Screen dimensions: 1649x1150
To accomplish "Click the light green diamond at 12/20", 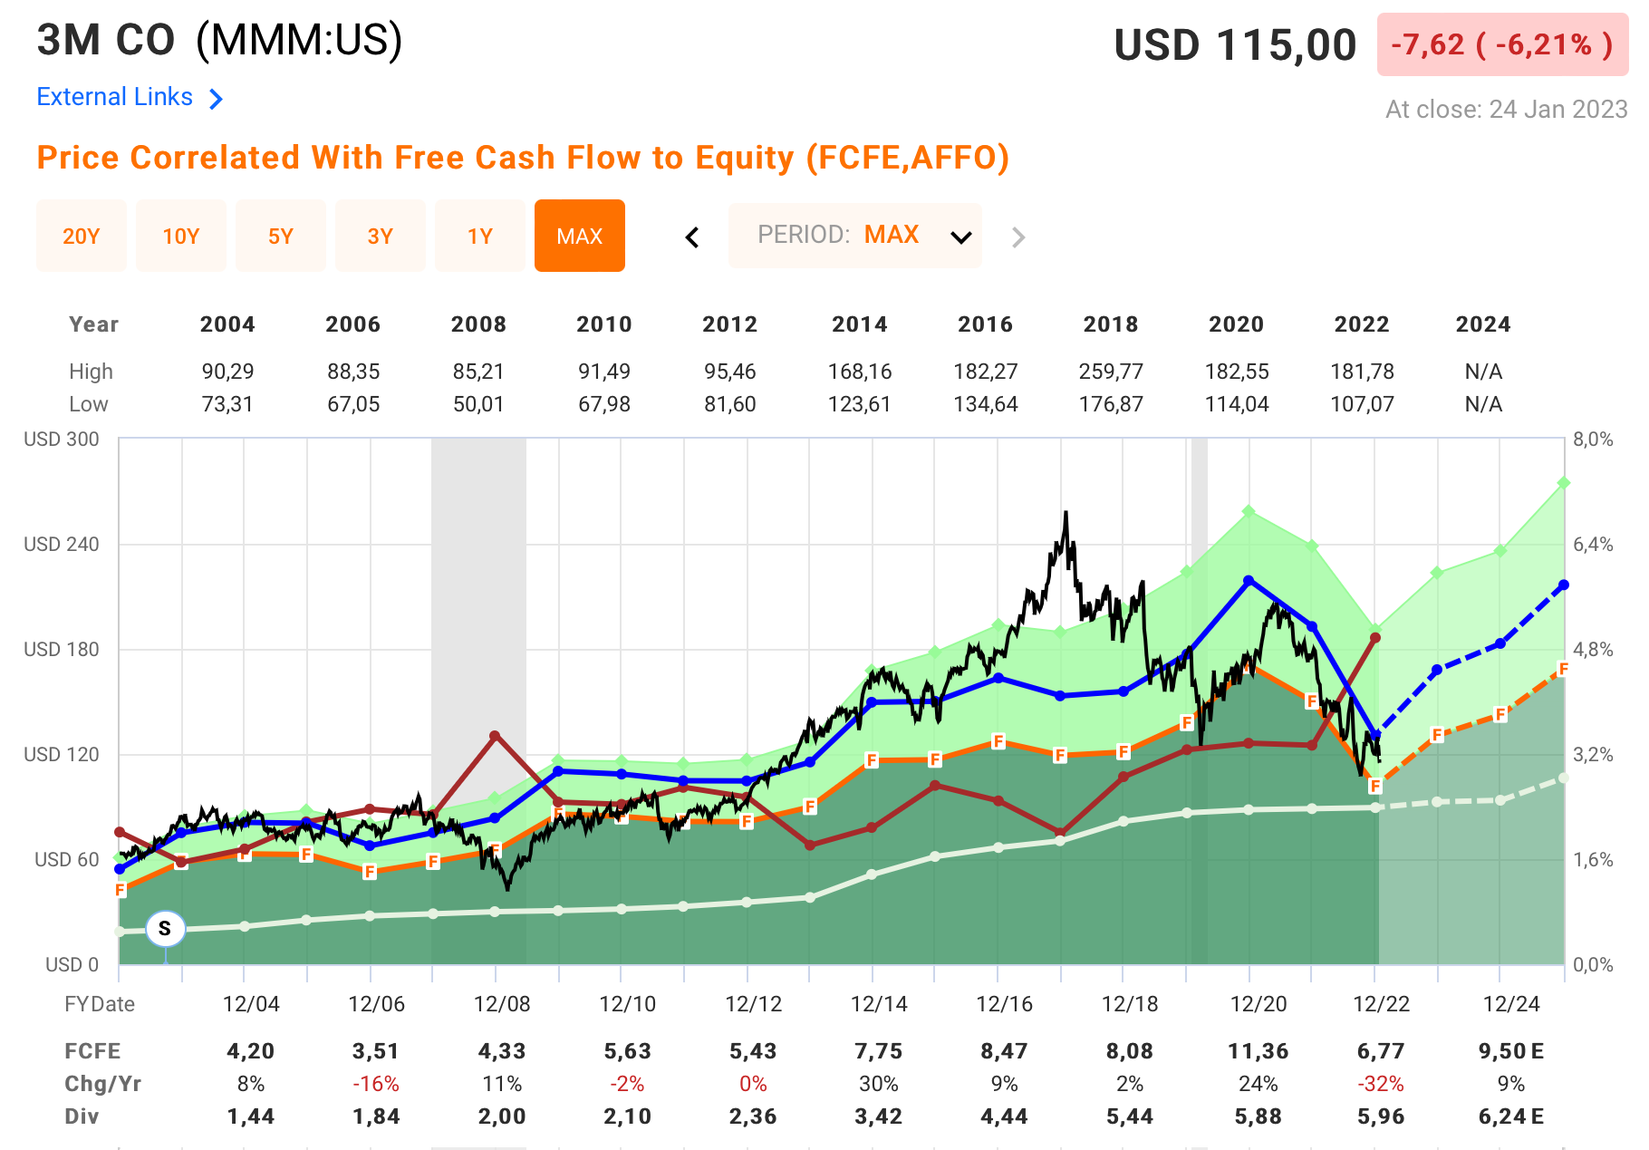I will [1249, 512].
